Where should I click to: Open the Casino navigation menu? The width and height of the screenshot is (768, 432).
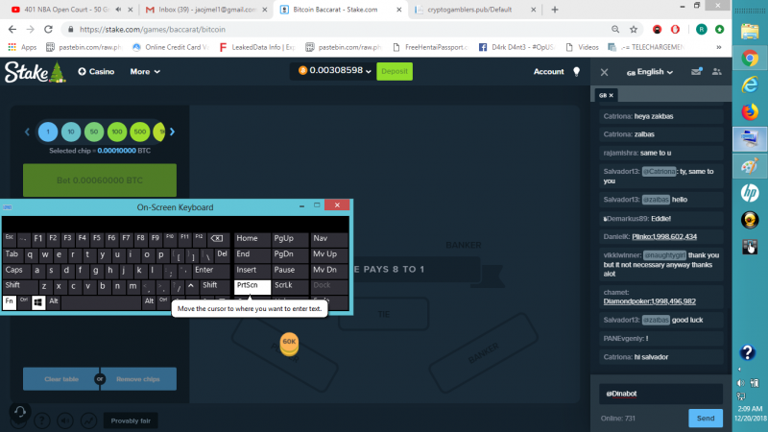[96, 71]
